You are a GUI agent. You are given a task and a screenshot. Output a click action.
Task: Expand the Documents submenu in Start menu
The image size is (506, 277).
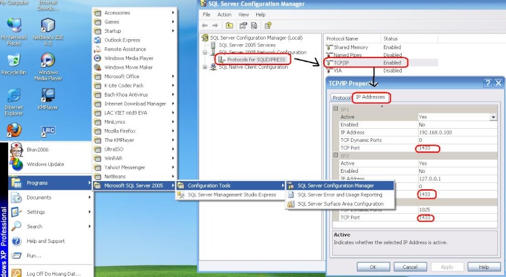(51, 197)
